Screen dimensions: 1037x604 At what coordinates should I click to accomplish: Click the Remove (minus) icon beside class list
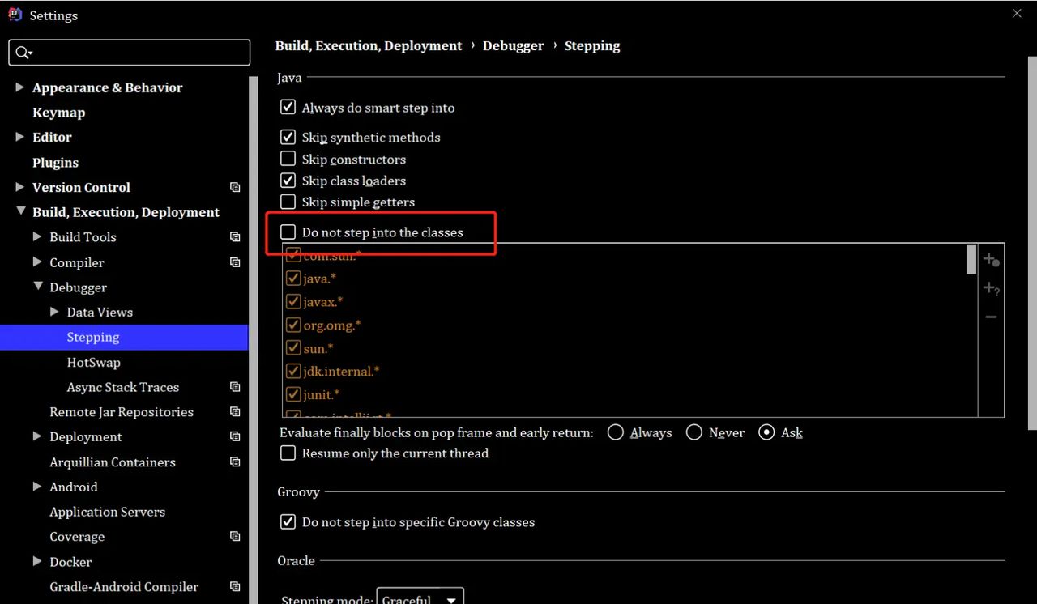coord(991,317)
